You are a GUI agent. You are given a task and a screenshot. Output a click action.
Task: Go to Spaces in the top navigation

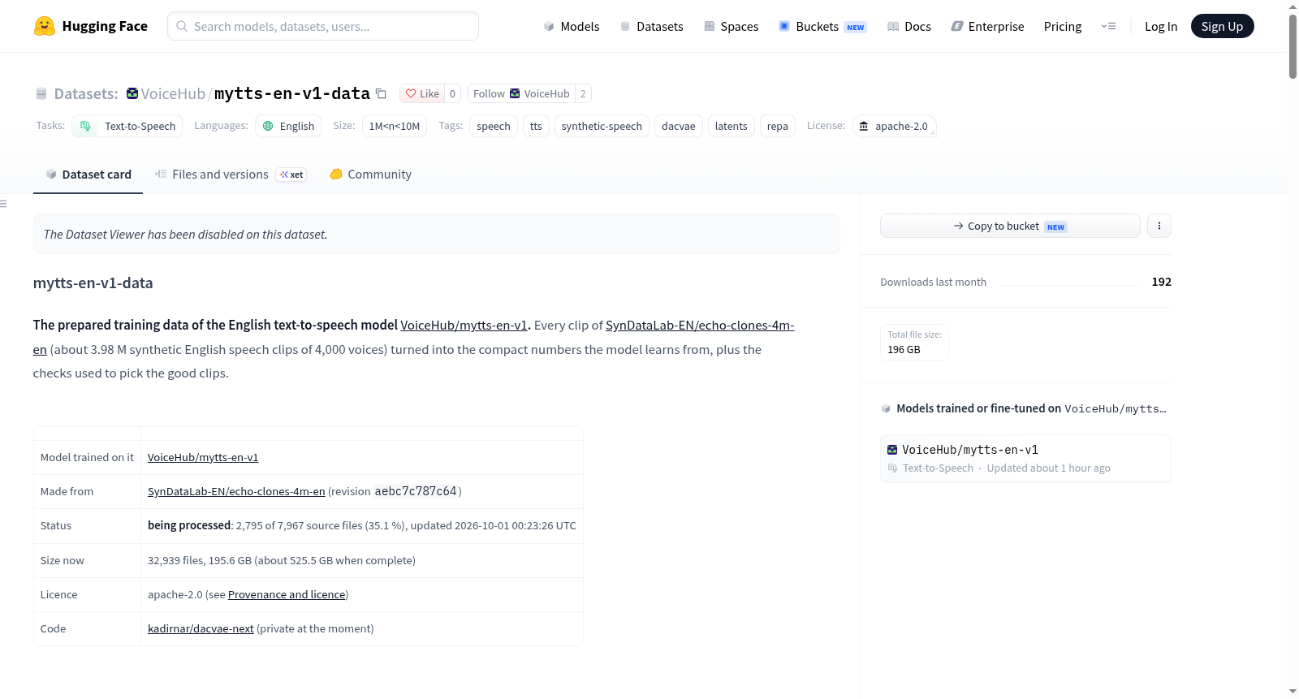coord(731,26)
